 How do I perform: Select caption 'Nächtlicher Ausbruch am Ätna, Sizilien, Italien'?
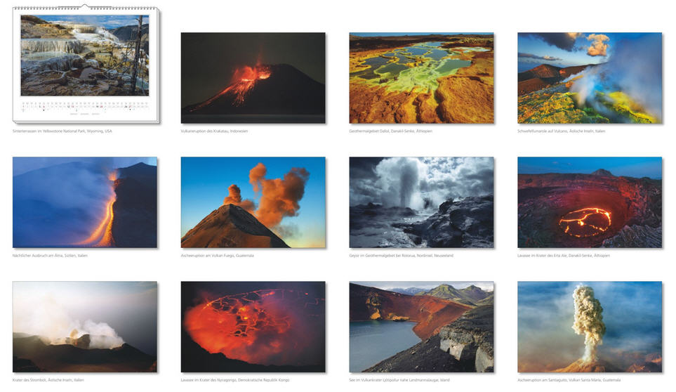point(50,256)
